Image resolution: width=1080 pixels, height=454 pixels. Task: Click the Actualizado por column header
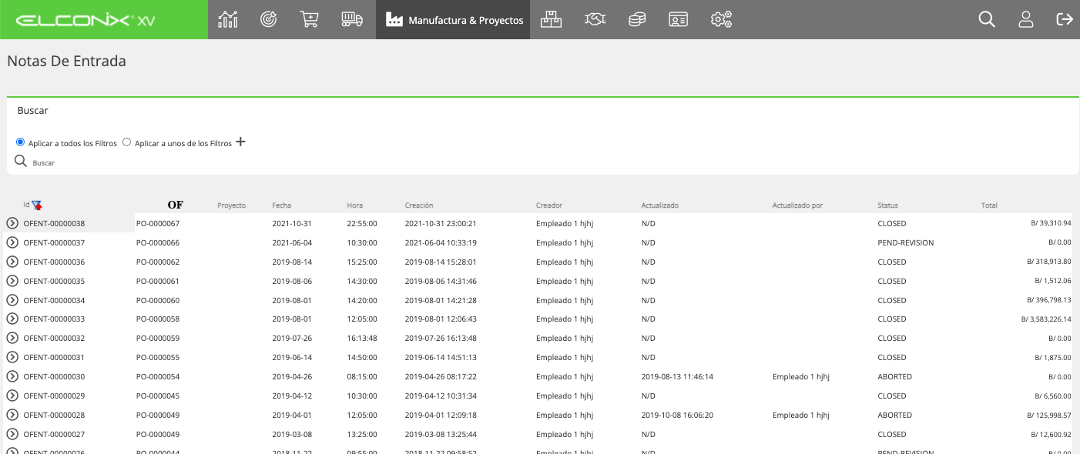[x=797, y=205]
